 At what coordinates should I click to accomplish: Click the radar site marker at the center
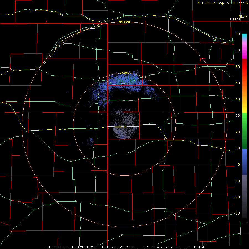(x=124, y=125)
